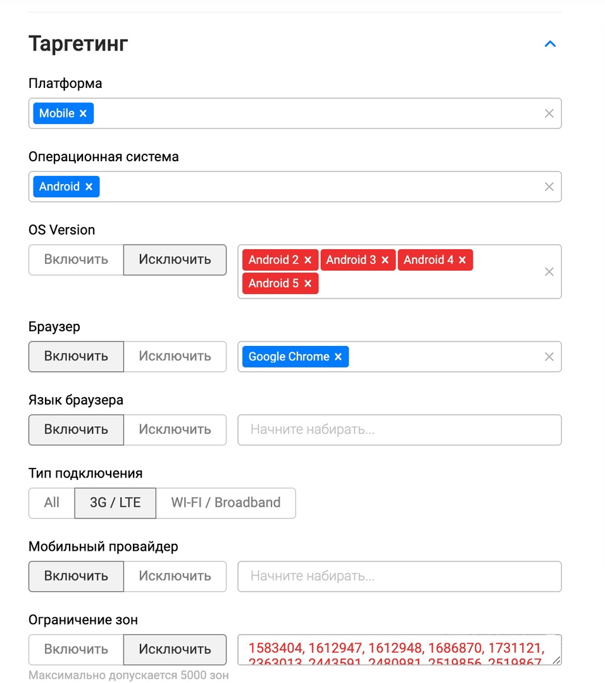This screenshot has width=605, height=683.
Task: Set Язык браузера mode to Исключить
Action: 175,430
